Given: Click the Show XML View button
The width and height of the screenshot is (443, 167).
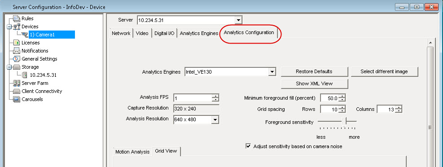Looking at the screenshot, I should (314, 83).
